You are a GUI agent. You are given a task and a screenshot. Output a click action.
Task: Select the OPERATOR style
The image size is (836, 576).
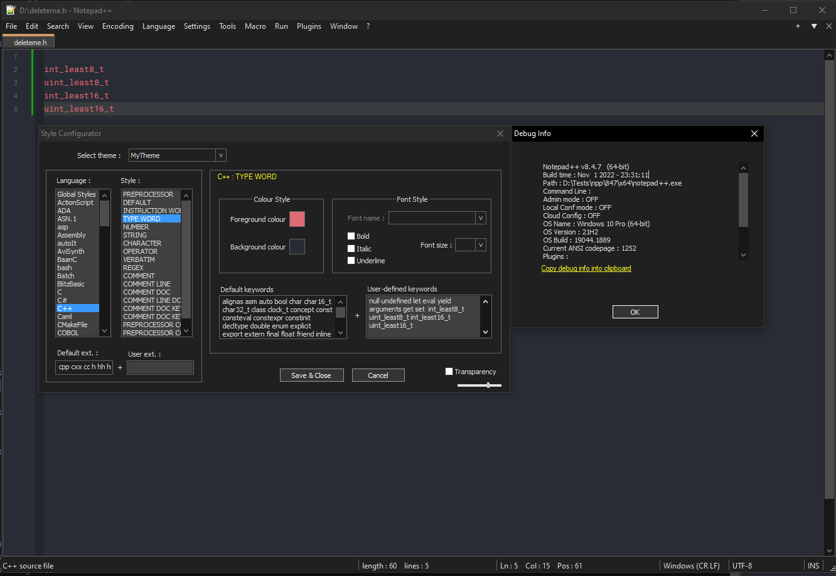[151, 251]
